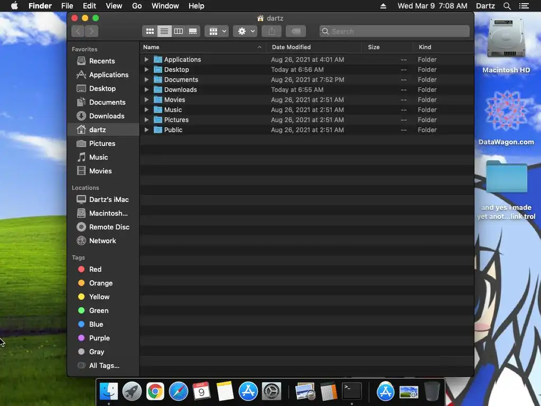Open the group-by arrange dropdown
Viewport: 541px width, 406px height.
click(x=217, y=31)
